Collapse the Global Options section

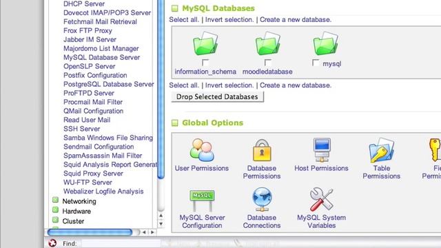click(x=174, y=123)
